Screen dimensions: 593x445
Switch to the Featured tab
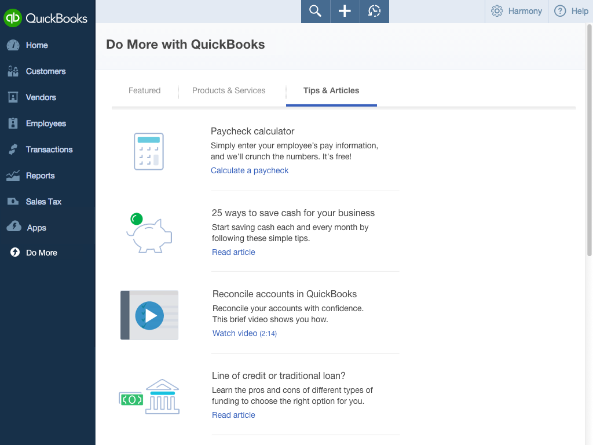(x=144, y=90)
